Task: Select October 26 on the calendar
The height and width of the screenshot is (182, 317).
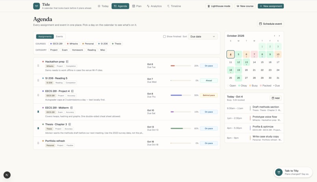Action: tap(238, 78)
